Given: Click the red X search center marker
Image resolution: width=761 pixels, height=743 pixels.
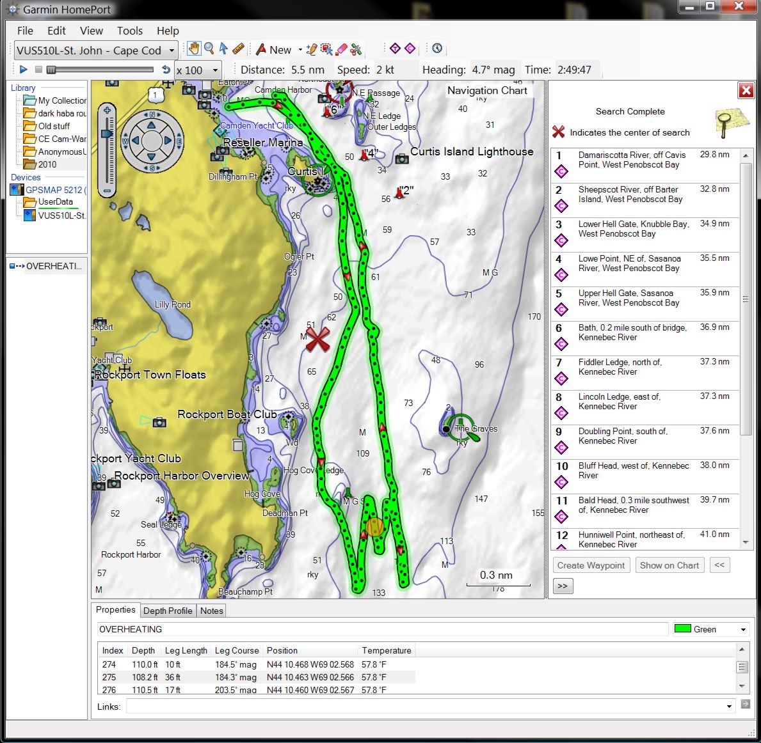Looking at the screenshot, I should coord(318,339).
